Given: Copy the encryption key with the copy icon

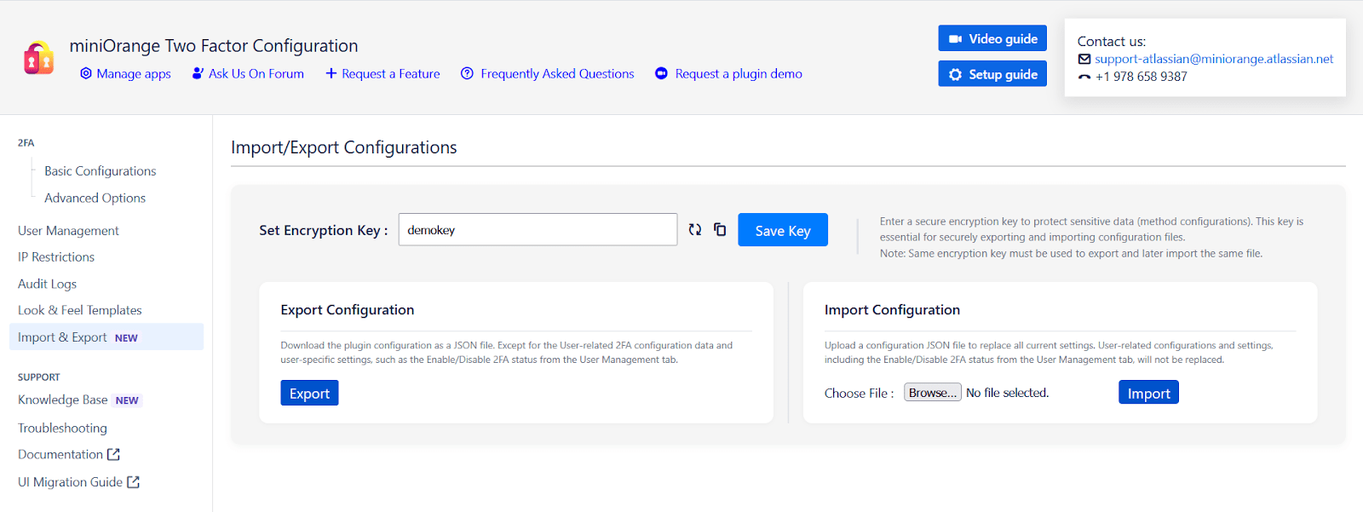Looking at the screenshot, I should pyautogui.click(x=720, y=229).
